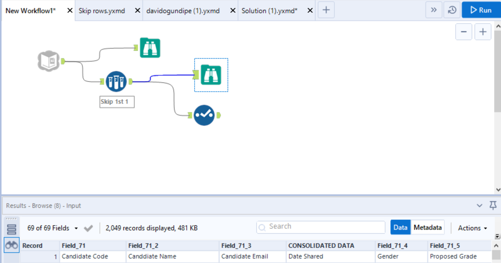Create a new workflow with the plus button
Screen dimensions: 501x263
325,10
